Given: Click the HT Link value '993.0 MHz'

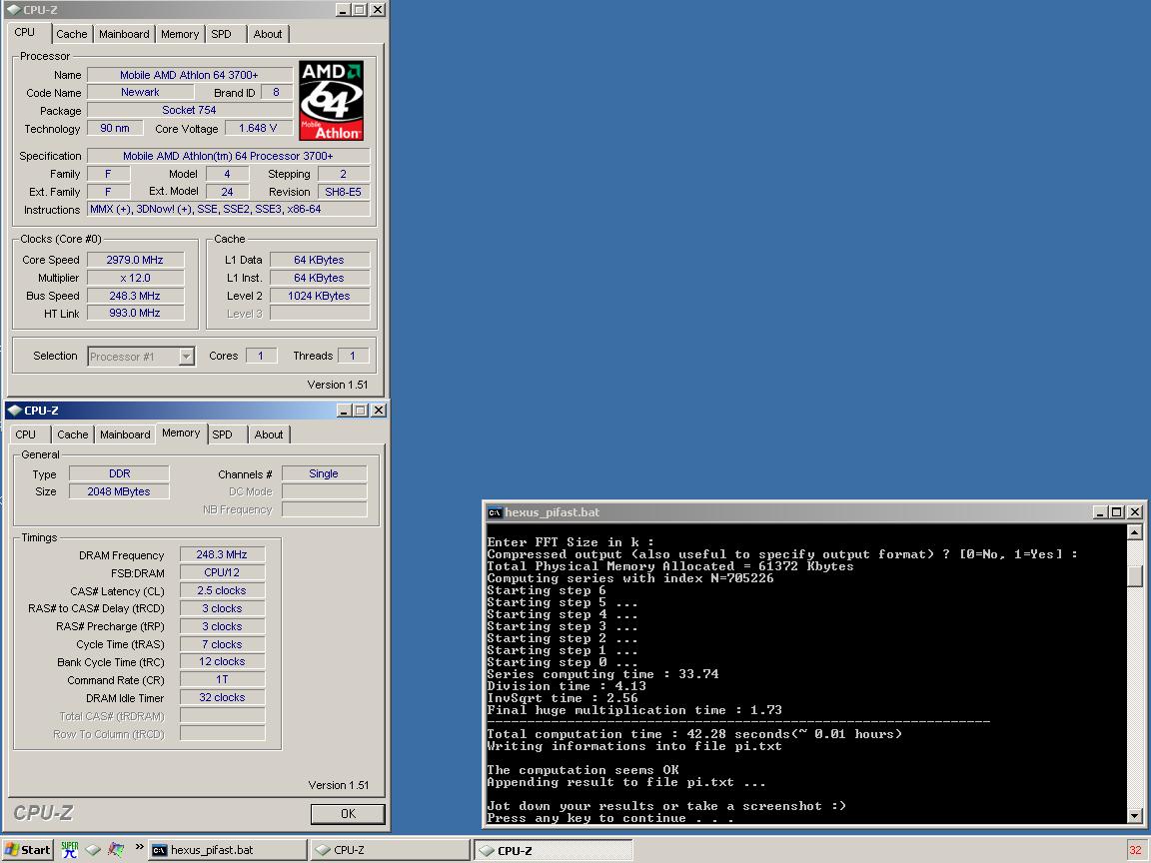Looking at the screenshot, I should pos(135,313).
